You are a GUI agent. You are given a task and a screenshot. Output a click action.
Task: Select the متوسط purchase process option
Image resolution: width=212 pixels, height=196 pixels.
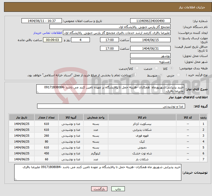(x=161, y=75)
